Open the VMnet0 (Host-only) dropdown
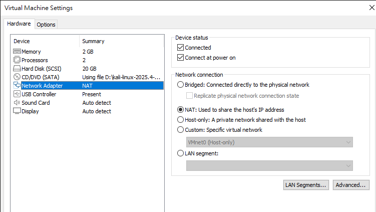Screen dimensions: 376x212 (269, 142)
